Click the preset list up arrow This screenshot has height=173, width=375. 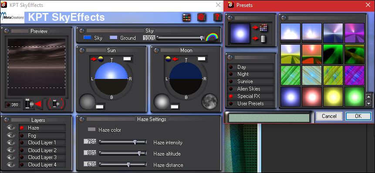click(368, 97)
